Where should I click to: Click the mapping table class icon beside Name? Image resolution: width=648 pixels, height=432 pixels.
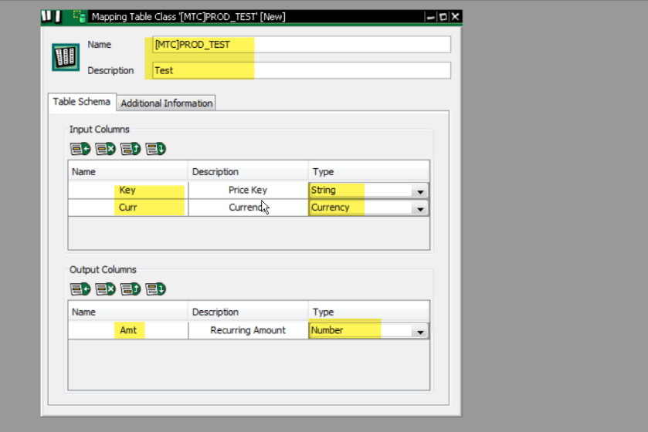click(66, 57)
